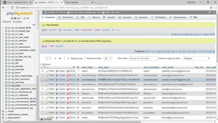Select the admin row checkbox
The width and height of the screenshot is (218, 123).
click(42, 71)
